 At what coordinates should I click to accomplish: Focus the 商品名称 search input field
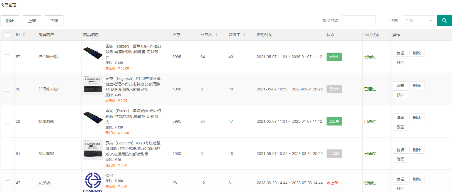tap(359, 21)
